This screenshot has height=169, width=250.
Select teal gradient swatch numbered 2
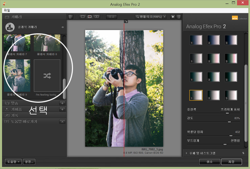click(214, 77)
